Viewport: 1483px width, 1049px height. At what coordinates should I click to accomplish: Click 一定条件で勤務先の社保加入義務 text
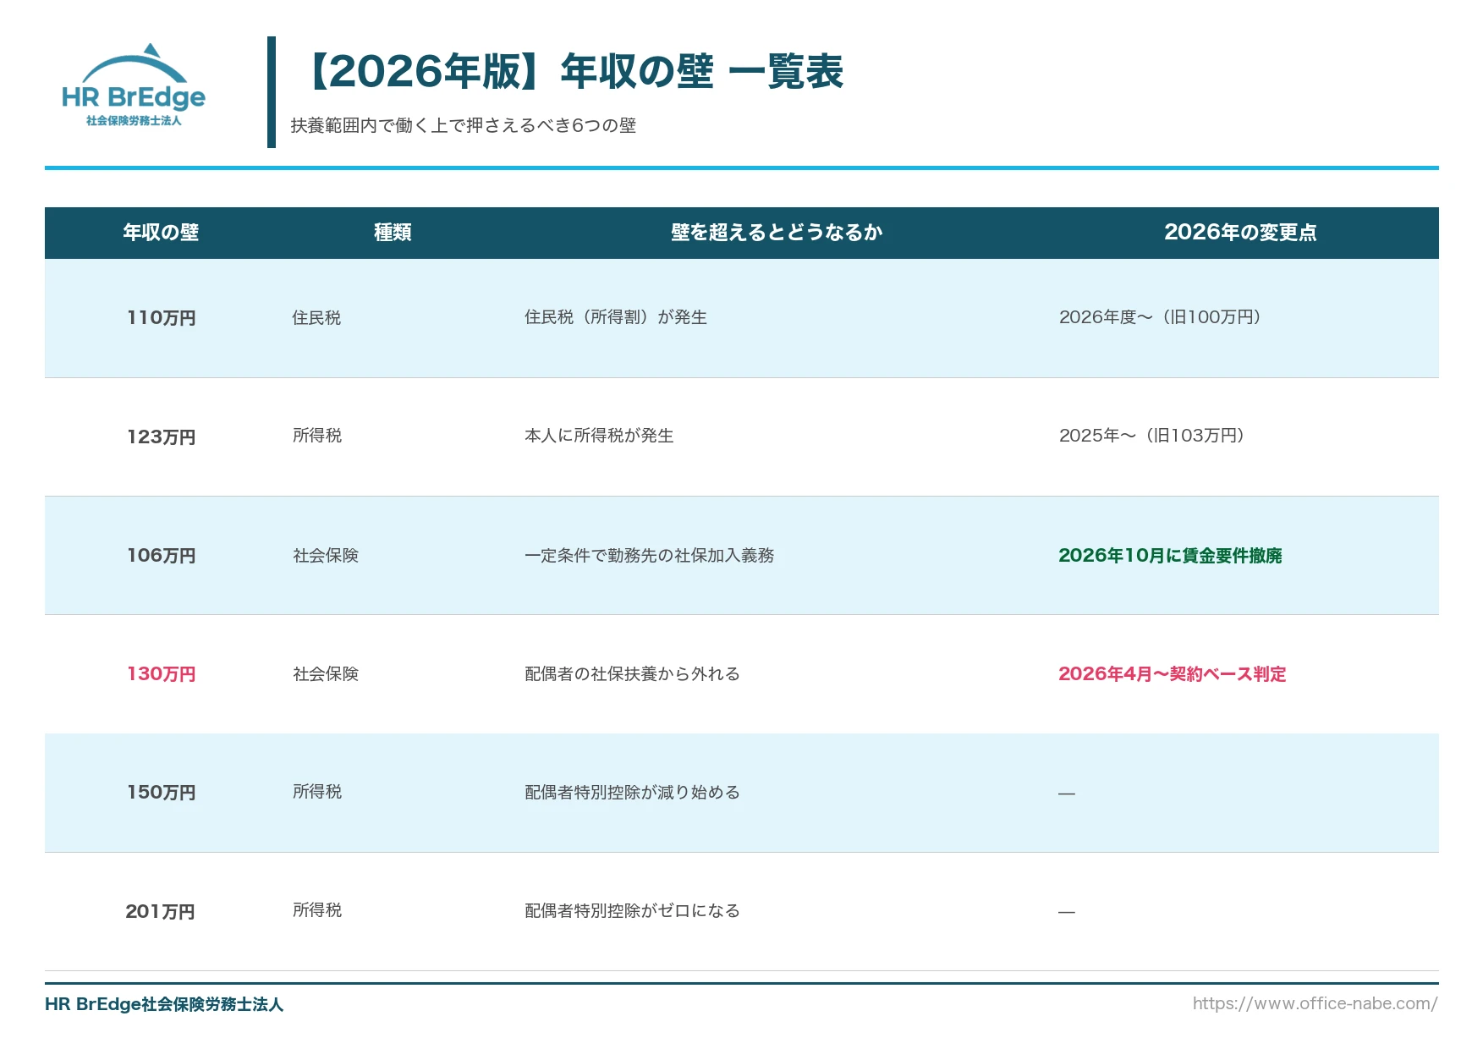650,556
